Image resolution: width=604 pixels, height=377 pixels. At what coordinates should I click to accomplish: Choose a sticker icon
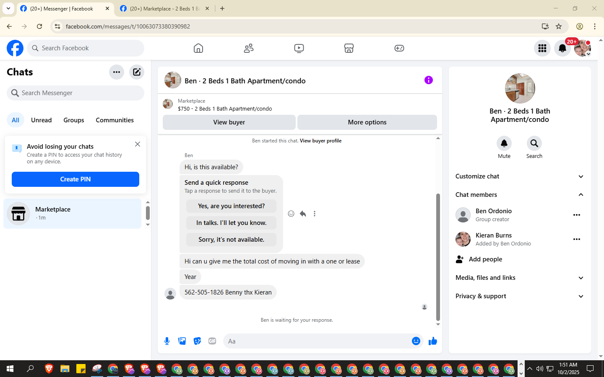click(197, 341)
